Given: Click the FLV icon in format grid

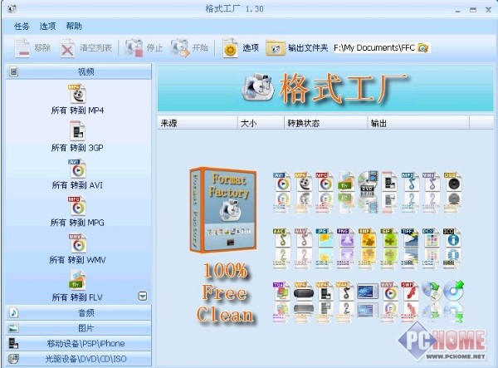Looking at the screenshot, I should point(346,181).
